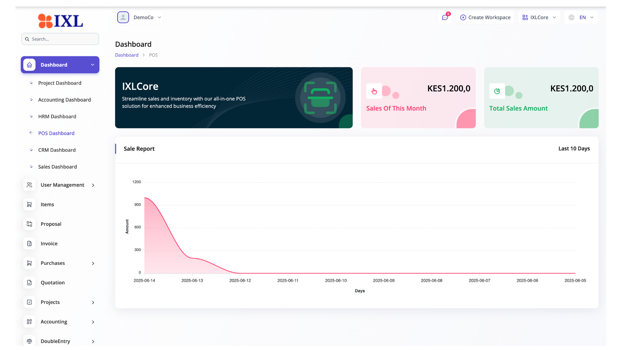Image resolution: width=622 pixels, height=350 pixels.
Task: Click the Projects checkbox icon
Action: [x=29, y=302]
